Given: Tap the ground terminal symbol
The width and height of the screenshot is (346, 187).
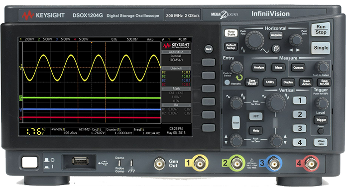Looking at the screenshot, I should (x=131, y=170).
